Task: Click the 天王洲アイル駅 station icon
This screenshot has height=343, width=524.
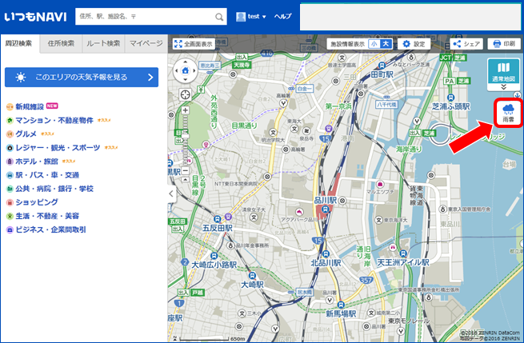Action: [x=403, y=253]
